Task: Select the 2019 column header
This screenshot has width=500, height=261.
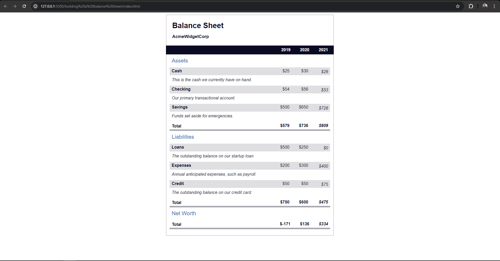Action: tap(286, 50)
